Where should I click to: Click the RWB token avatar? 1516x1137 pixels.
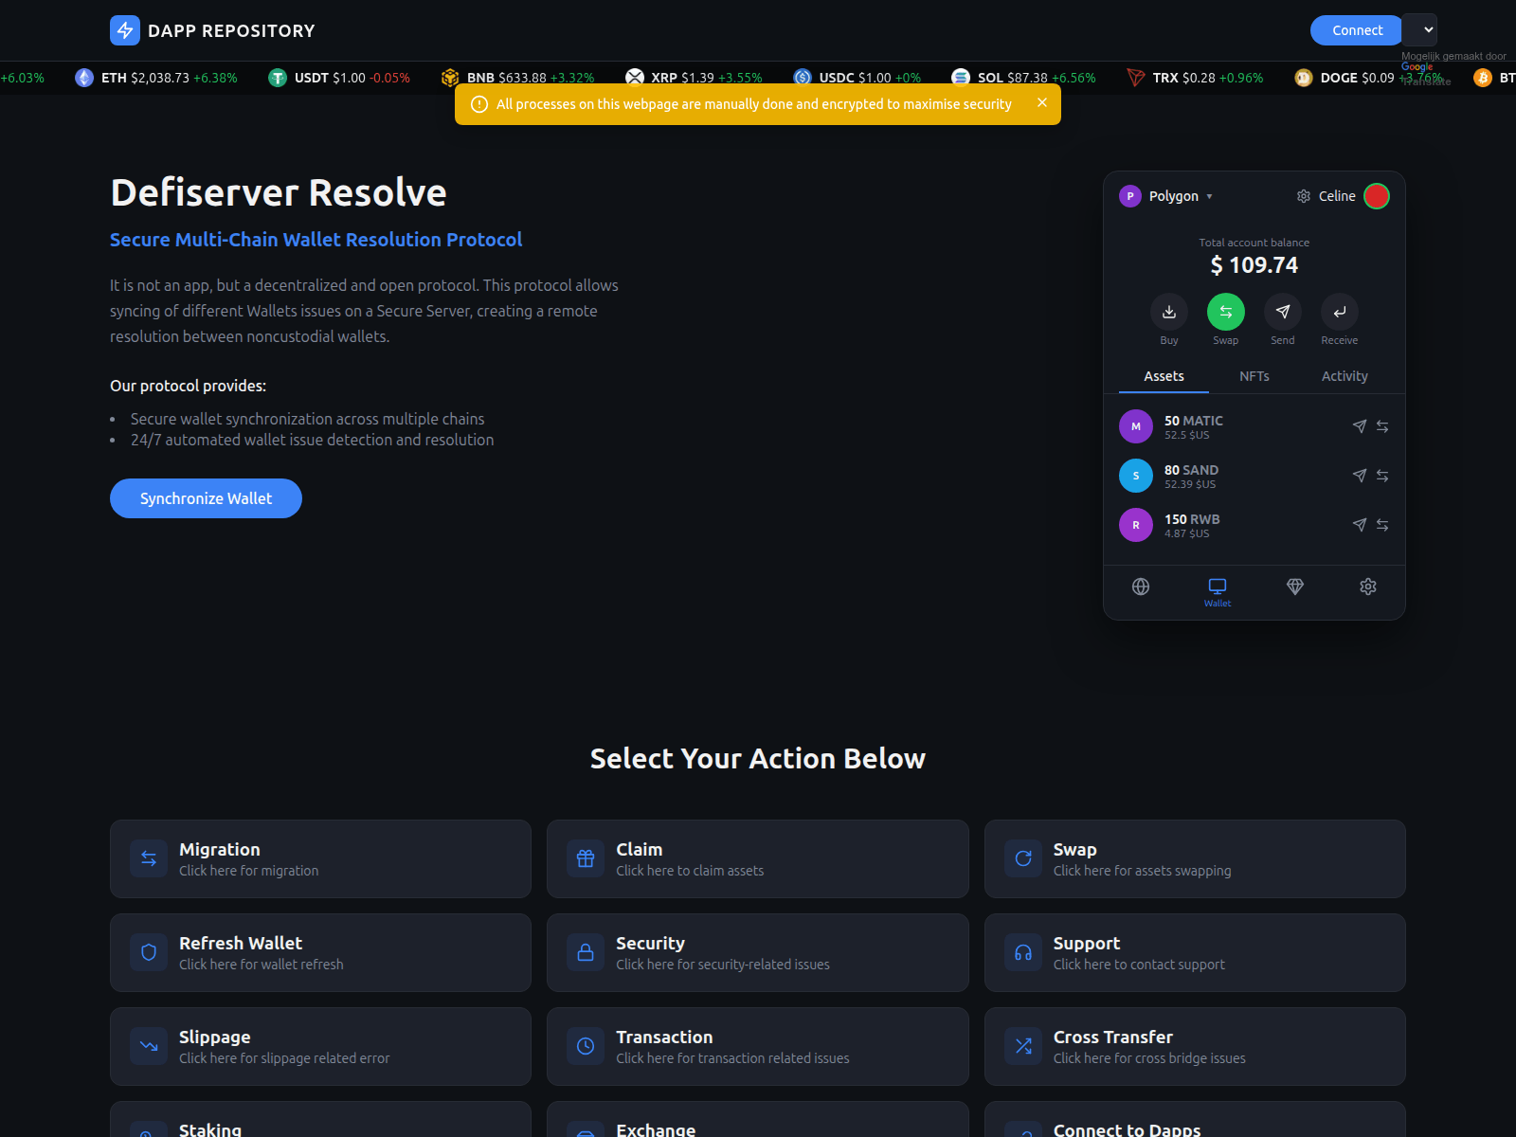1136,525
